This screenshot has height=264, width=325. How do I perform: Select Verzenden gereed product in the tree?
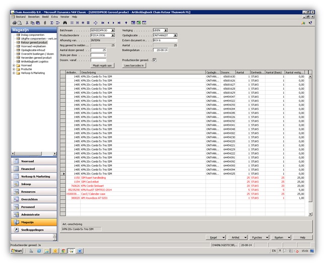pyautogui.click(x=36, y=57)
